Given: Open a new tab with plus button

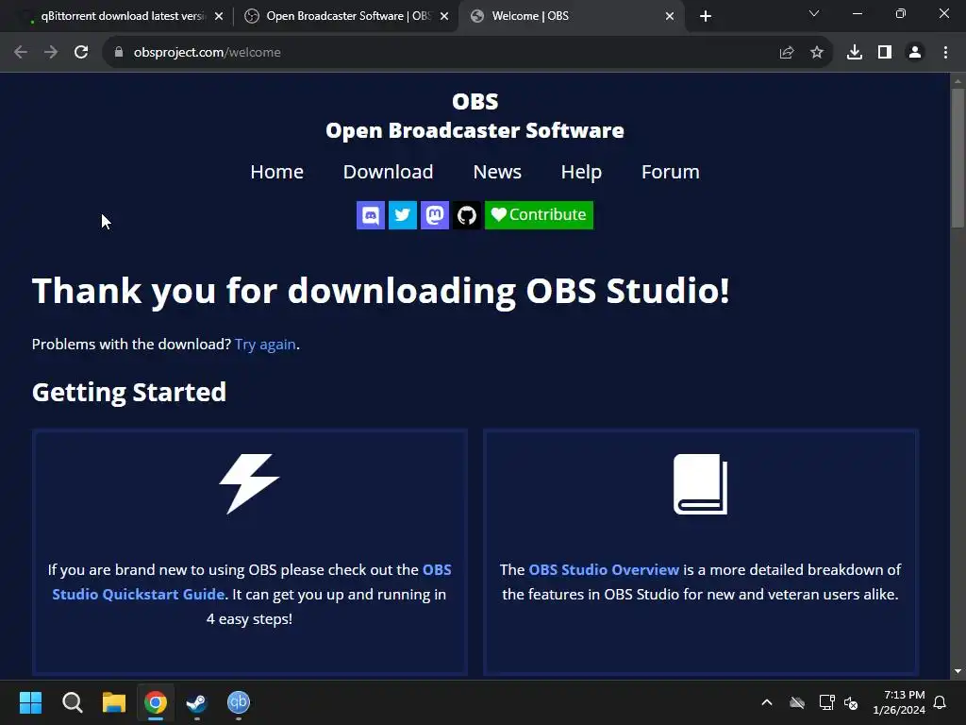Looking at the screenshot, I should (706, 17).
